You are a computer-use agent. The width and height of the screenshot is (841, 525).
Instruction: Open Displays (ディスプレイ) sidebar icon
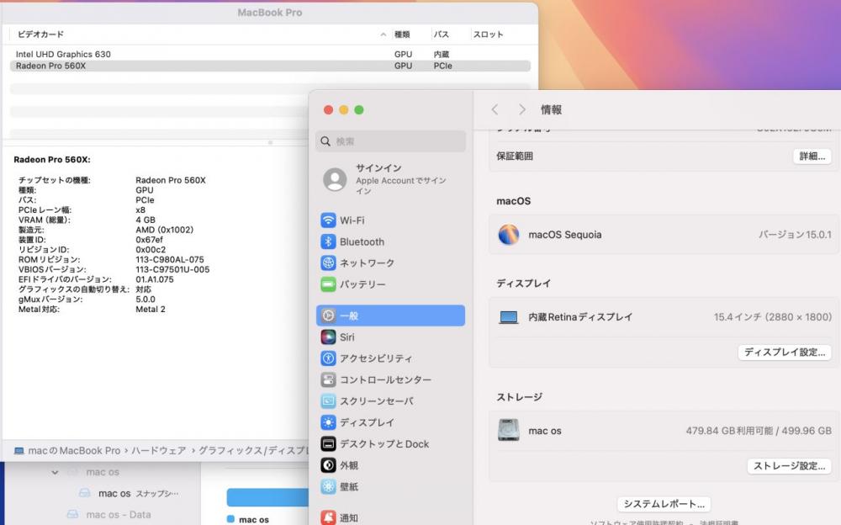click(328, 422)
